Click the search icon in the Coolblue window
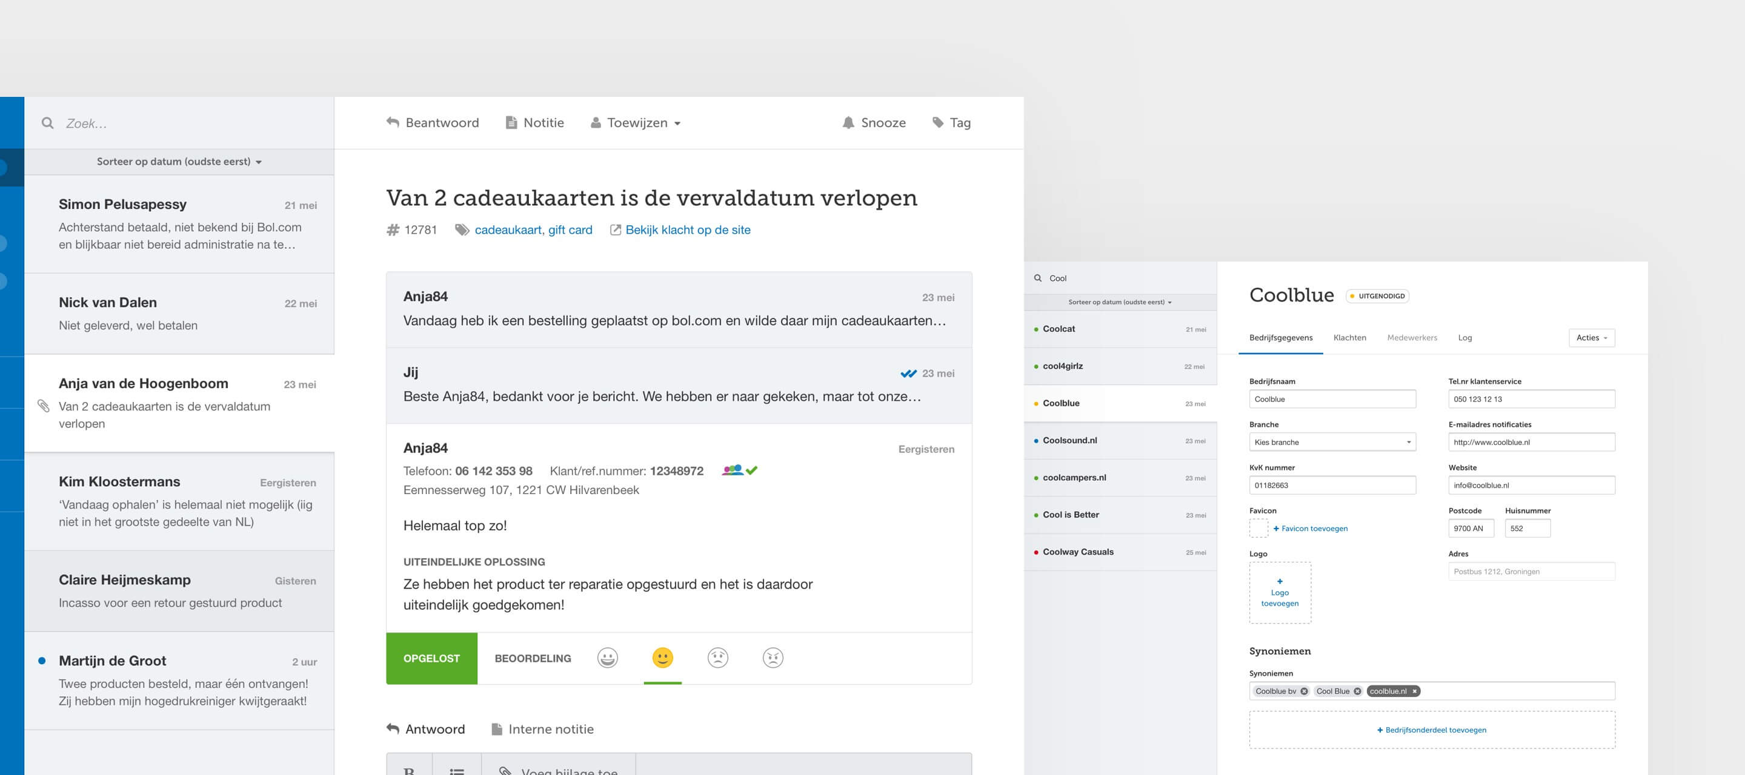The width and height of the screenshot is (1745, 775). (1038, 278)
